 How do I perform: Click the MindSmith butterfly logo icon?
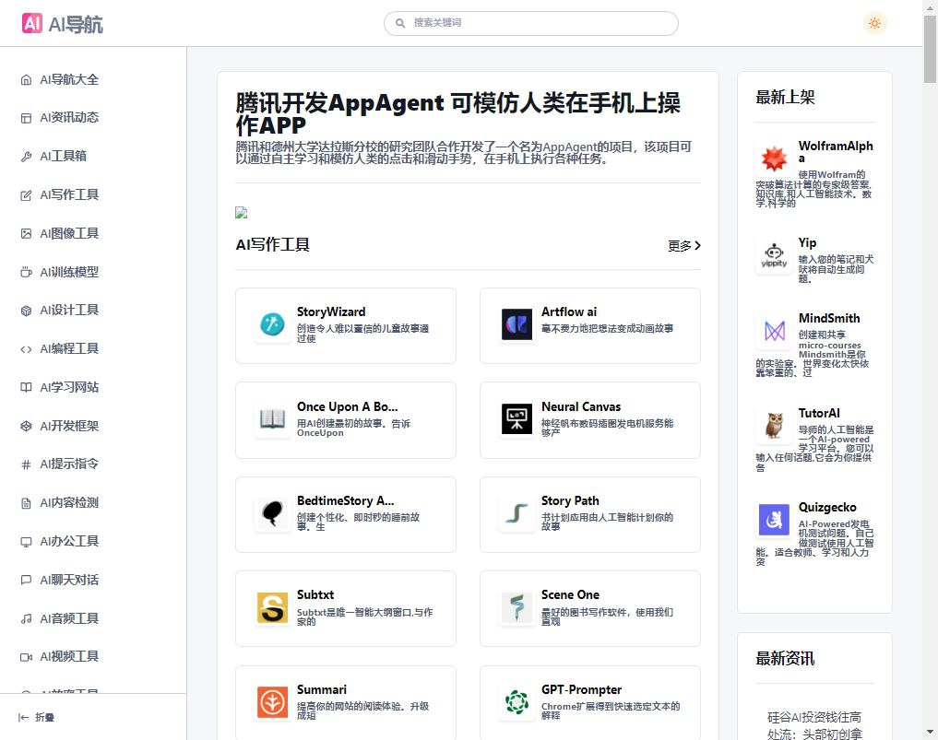tap(774, 331)
